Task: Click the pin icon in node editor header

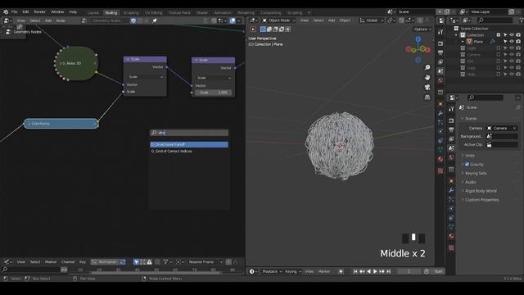Action: (x=155, y=20)
